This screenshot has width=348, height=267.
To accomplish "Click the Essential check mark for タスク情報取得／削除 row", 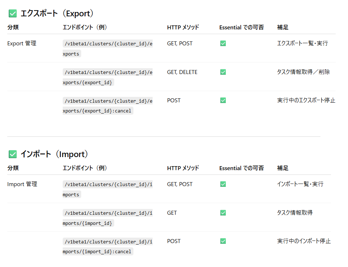I will pos(223,72).
